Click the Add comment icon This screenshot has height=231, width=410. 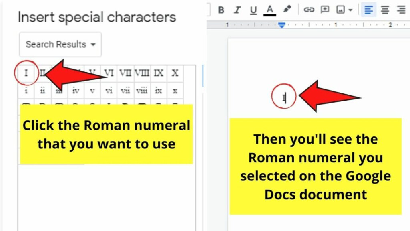[325, 10]
